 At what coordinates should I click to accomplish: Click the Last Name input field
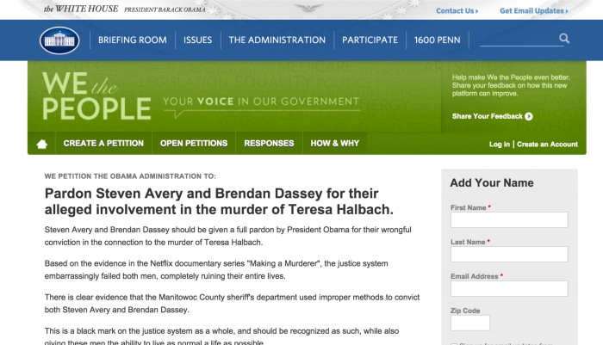(x=509, y=255)
